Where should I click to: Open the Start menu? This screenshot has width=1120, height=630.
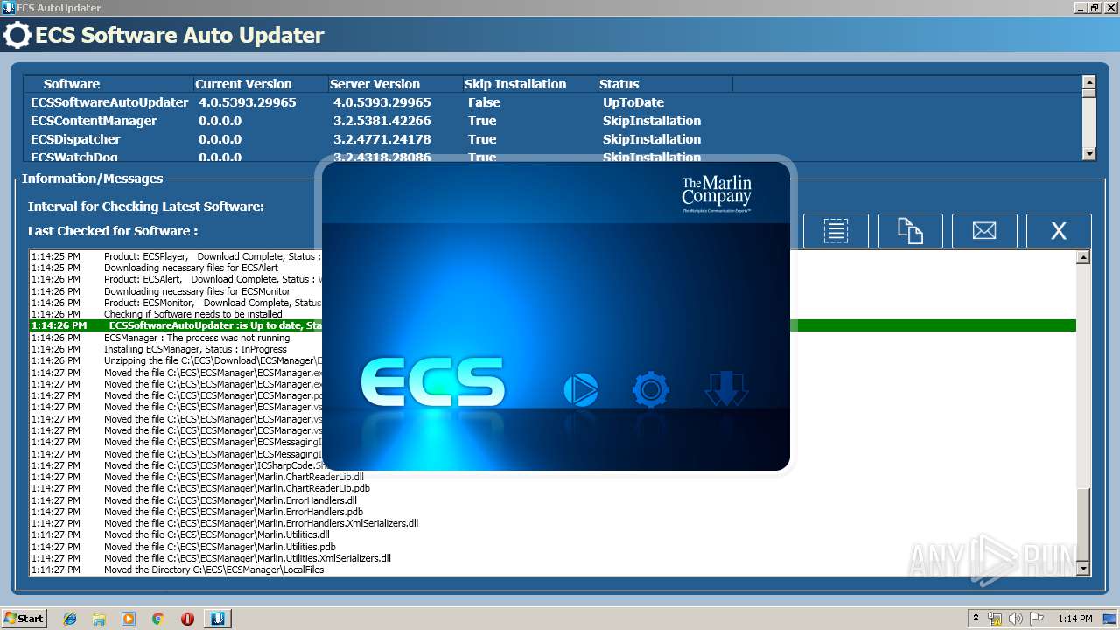pos(24,619)
